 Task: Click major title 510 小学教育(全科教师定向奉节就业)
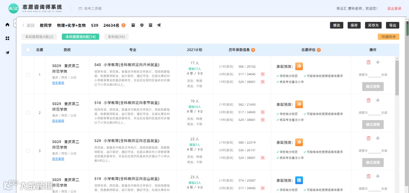click(127, 103)
